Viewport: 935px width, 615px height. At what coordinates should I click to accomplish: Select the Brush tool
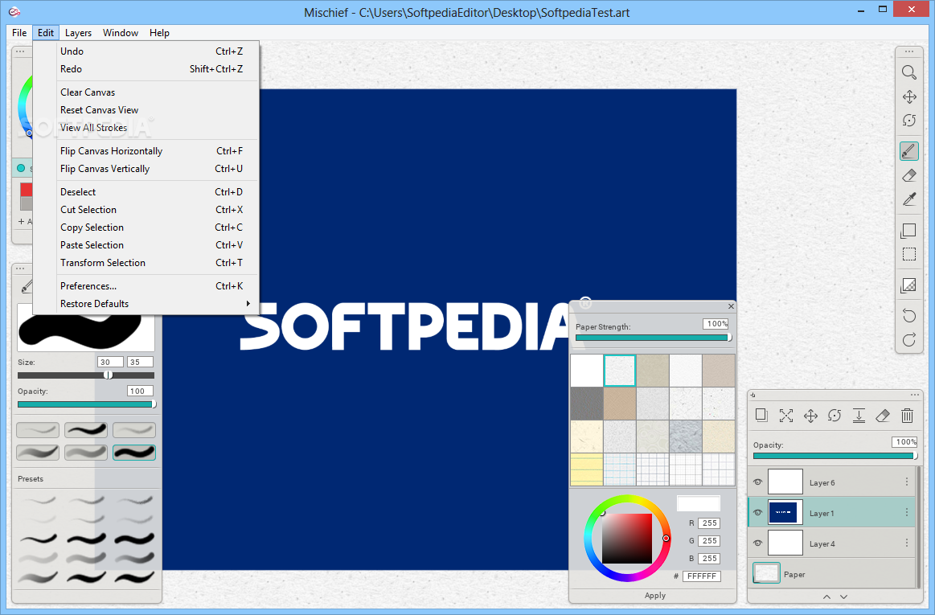point(908,151)
